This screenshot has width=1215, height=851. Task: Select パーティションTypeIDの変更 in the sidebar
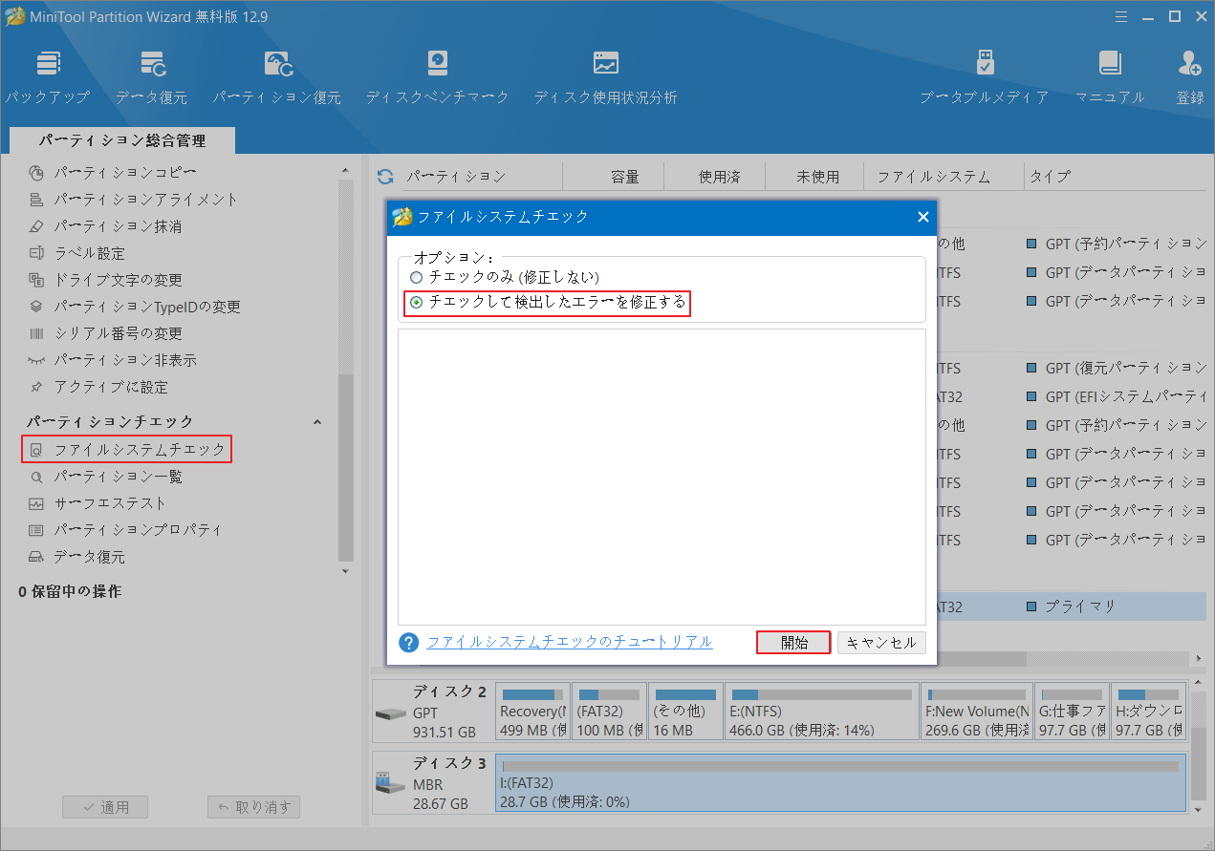tap(135, 307)
